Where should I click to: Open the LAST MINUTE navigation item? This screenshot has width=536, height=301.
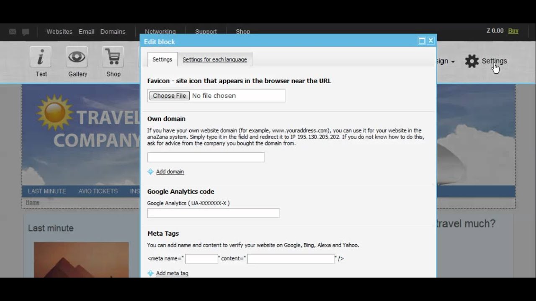[x=47, y=191]
